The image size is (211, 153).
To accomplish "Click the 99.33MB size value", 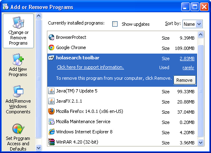I will 186,92.
